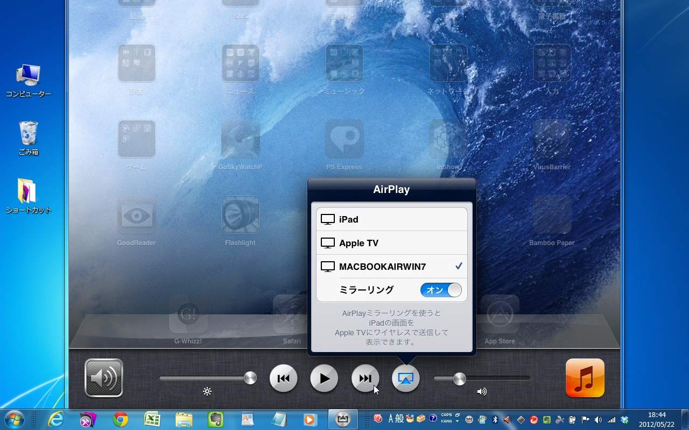The height and width of the screenshot is (430, 689).
Task: Click the 般 IME mode indicator
Action: click(399, 419)
